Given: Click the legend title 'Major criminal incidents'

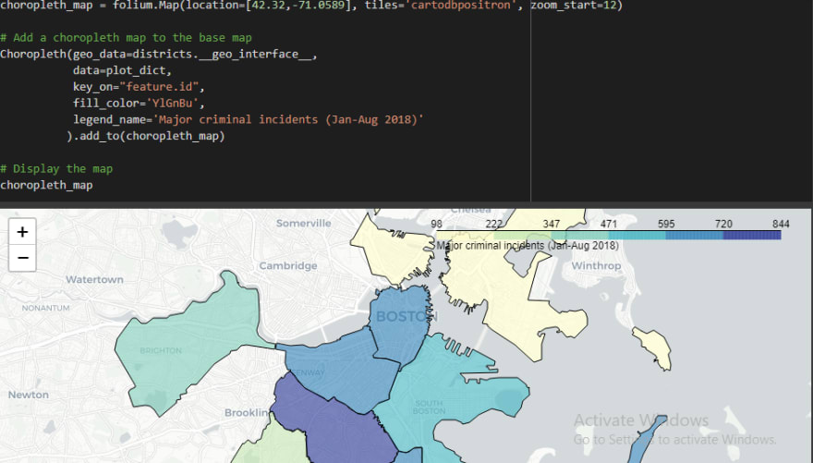Looking at the screenshot, I should click(528, 246).
